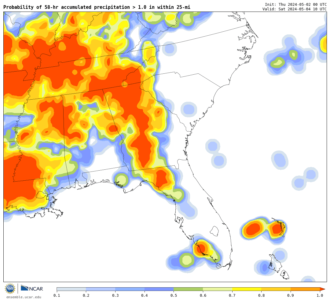This screenshot has width=330, height=301.
Task: Click the NSF logo
Action: click(10, 289)
